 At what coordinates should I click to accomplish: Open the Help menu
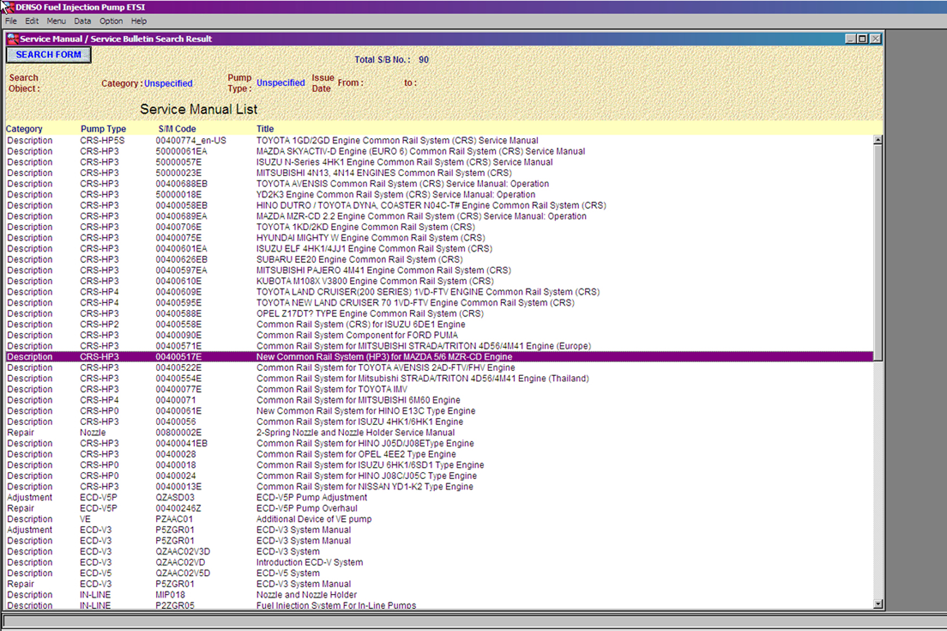point(139,21)
